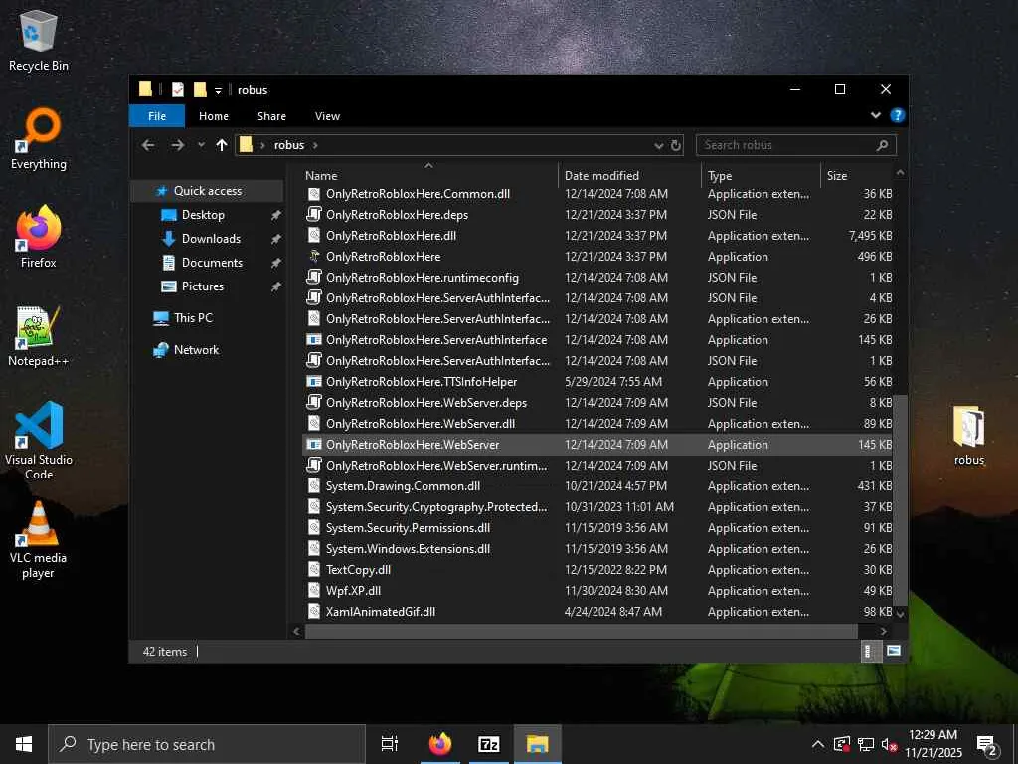Select Network in navigation pane

[x=196, y=350]
